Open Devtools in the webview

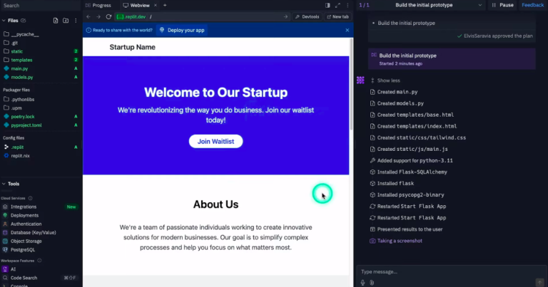click(x=307, y=16)
